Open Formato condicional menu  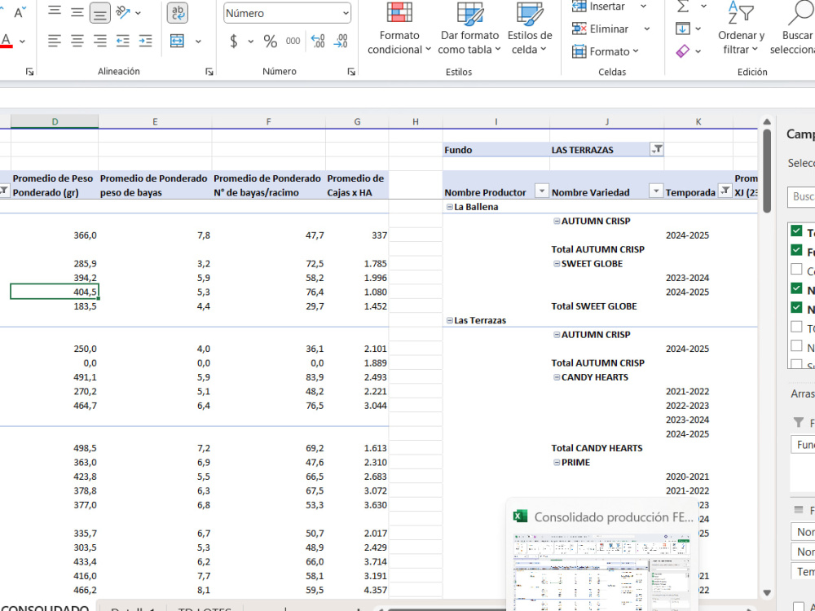point(399,28)
